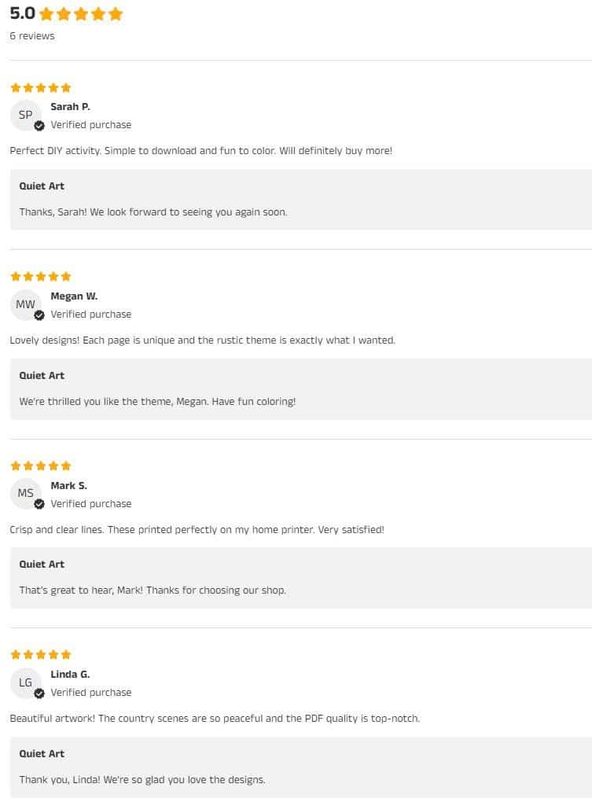The height and width of the screenshot is (802, 592).
Task: Select the SP avatar circle for Sarah P.
Action: tap(25, 115)
